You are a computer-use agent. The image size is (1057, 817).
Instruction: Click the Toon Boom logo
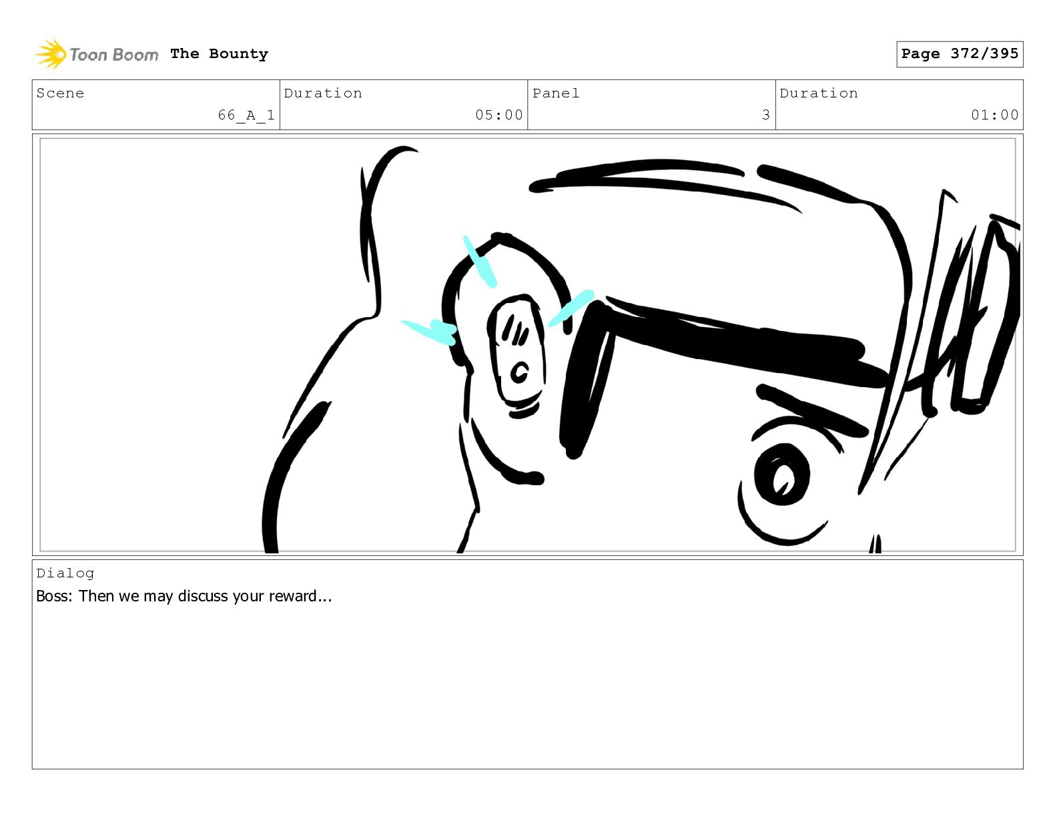coord(97,54)
